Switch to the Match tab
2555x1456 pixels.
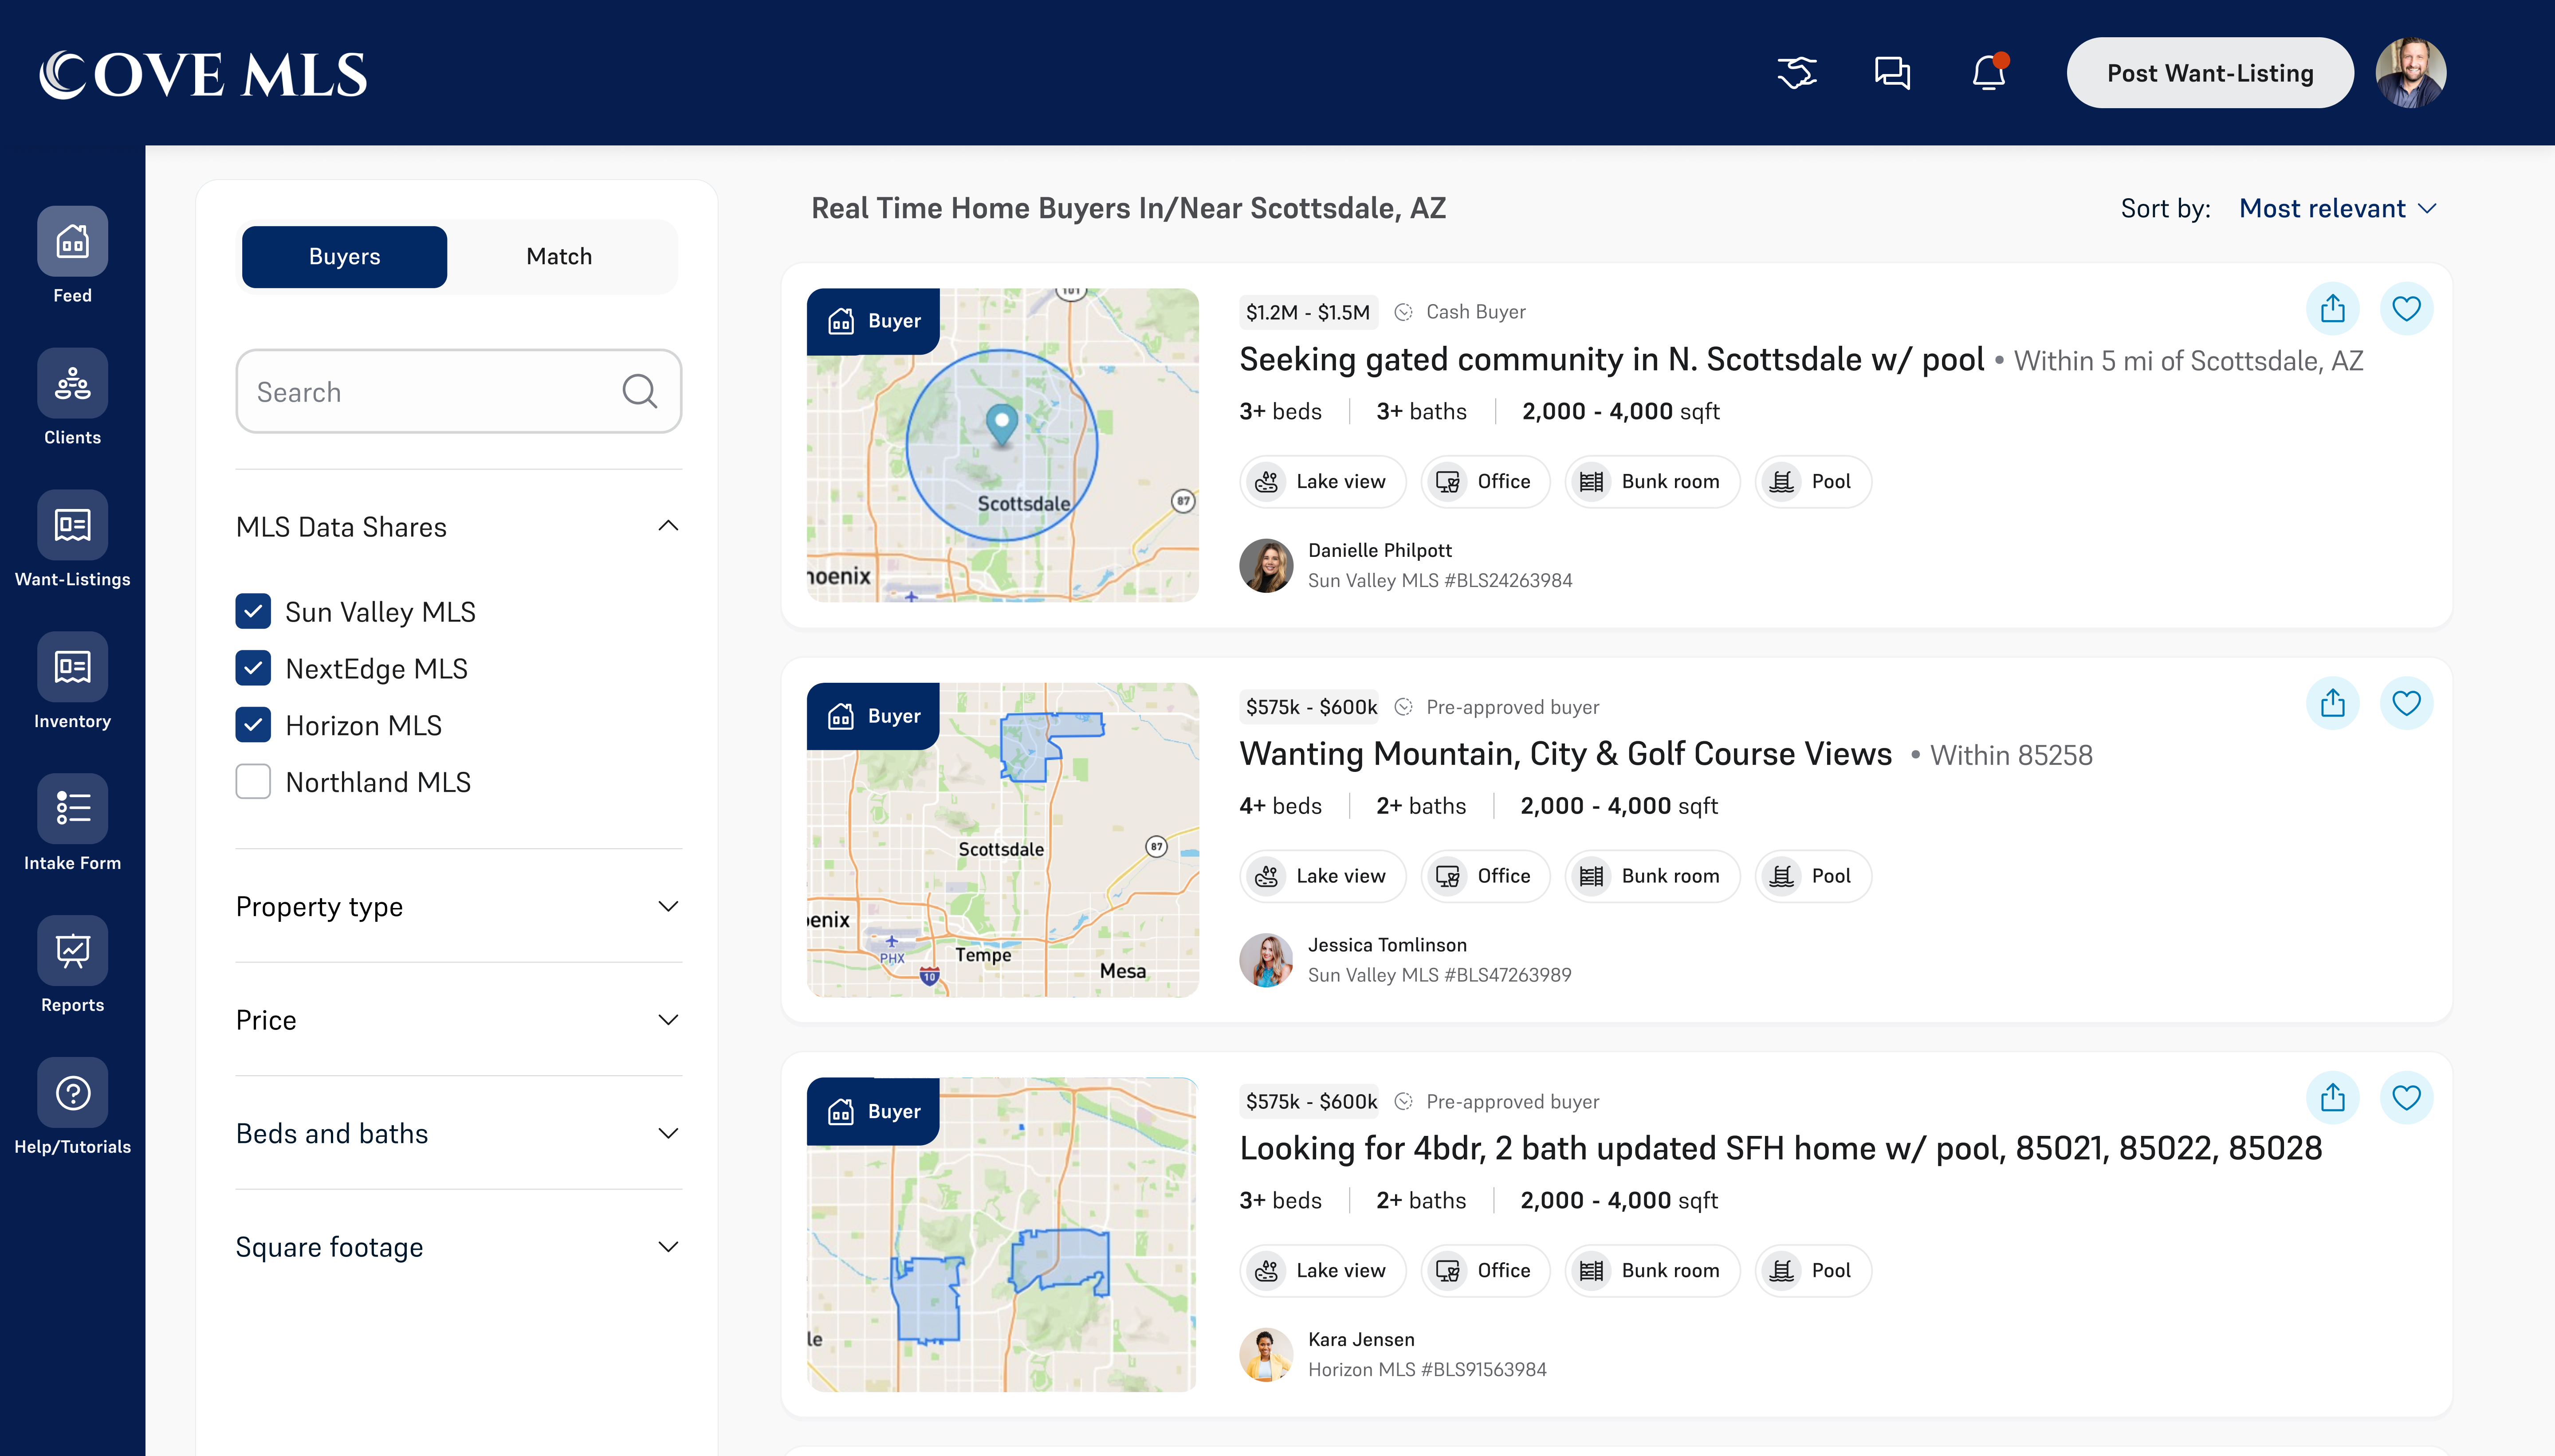(x=559, y=256)
